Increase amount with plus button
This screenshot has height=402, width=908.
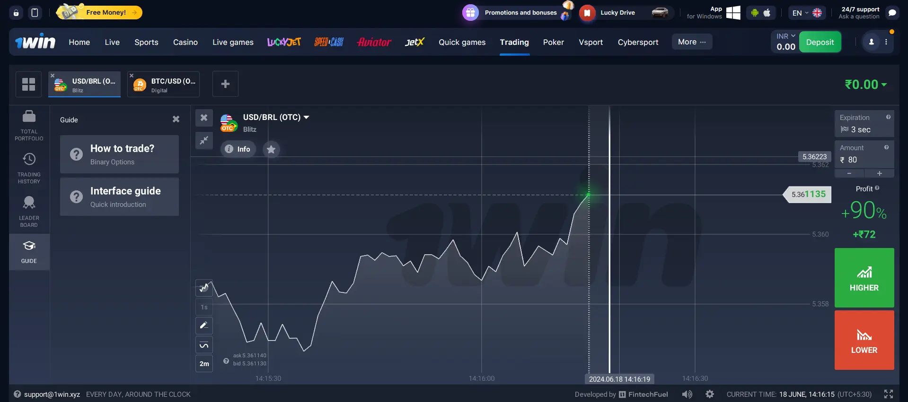point(880,173)
